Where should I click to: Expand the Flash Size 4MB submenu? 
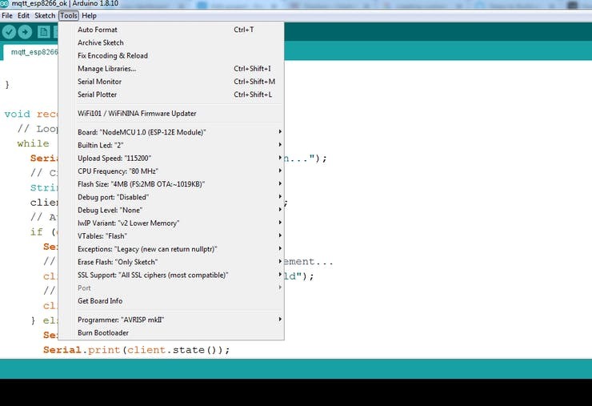coord(170,184)
